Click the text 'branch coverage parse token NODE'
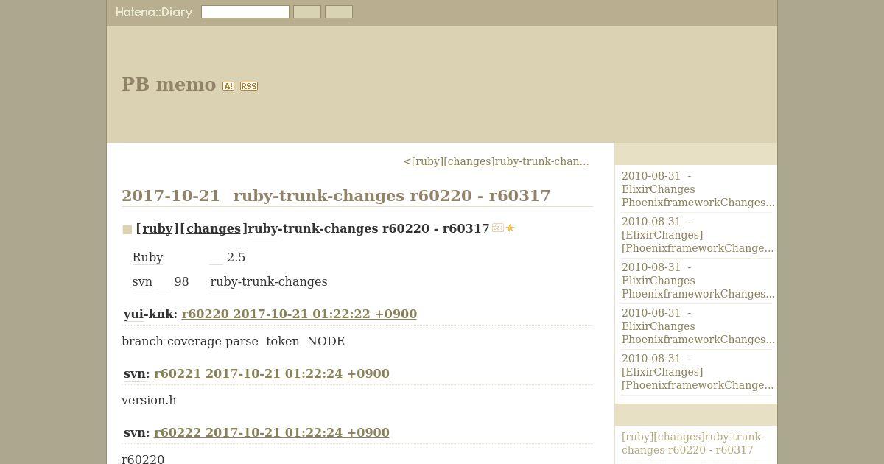884x464 pixels. (233, 342)
